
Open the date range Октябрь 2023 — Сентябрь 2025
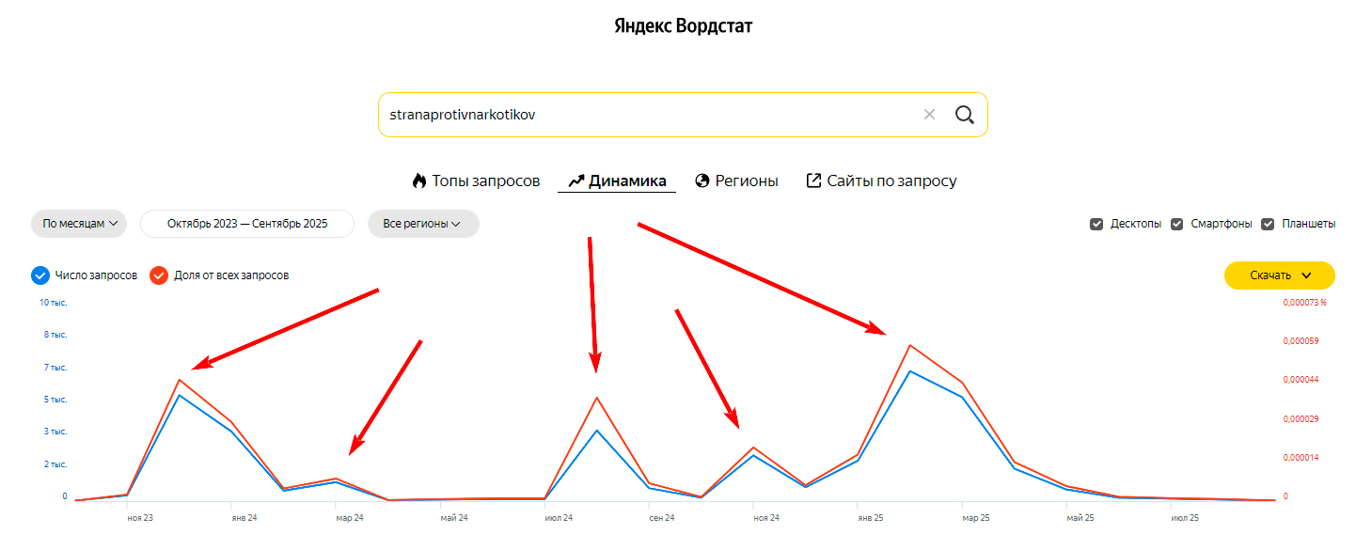247,224
